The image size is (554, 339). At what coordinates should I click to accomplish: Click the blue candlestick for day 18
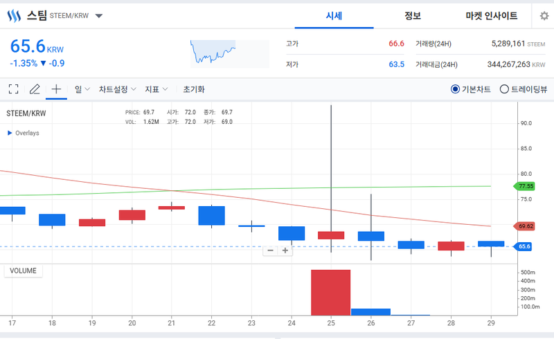[52, 219]
